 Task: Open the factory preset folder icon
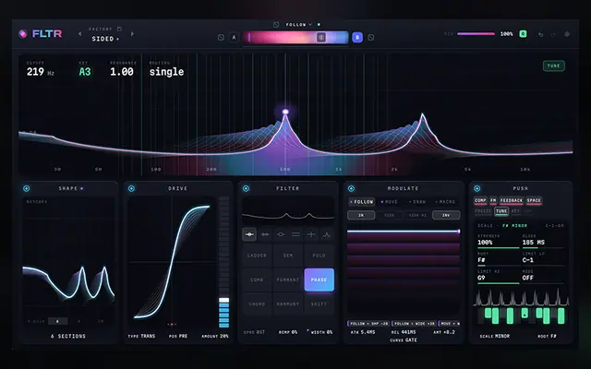click(x=119, y=29)
